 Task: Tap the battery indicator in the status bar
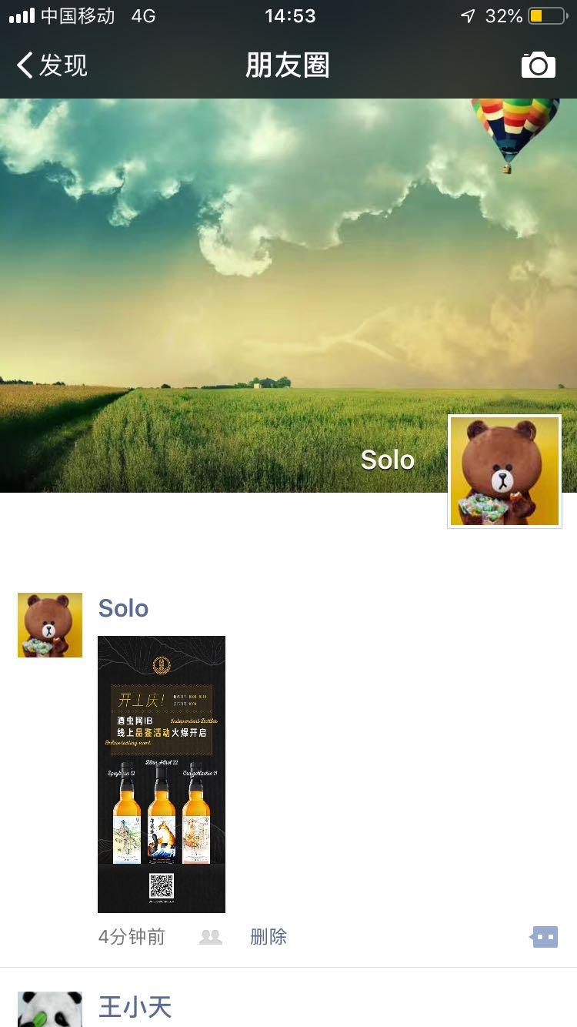[x=546, y=16]
